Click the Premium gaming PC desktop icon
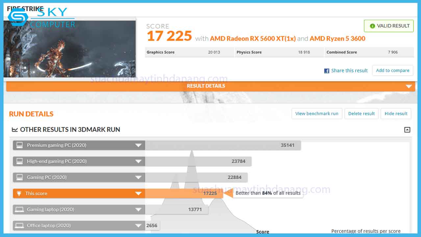This screenshot has height=237, width=421. (20, 145)
